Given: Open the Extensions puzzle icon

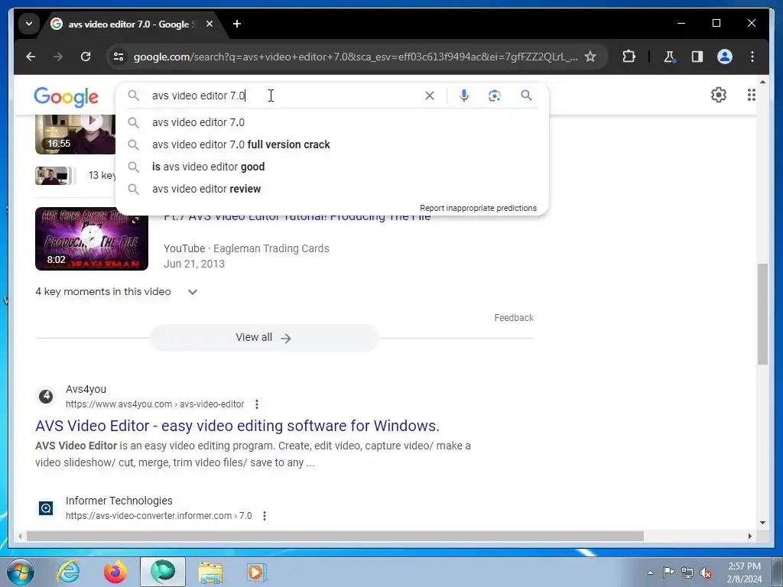Looking at the screenshot, I should point(629,57).
